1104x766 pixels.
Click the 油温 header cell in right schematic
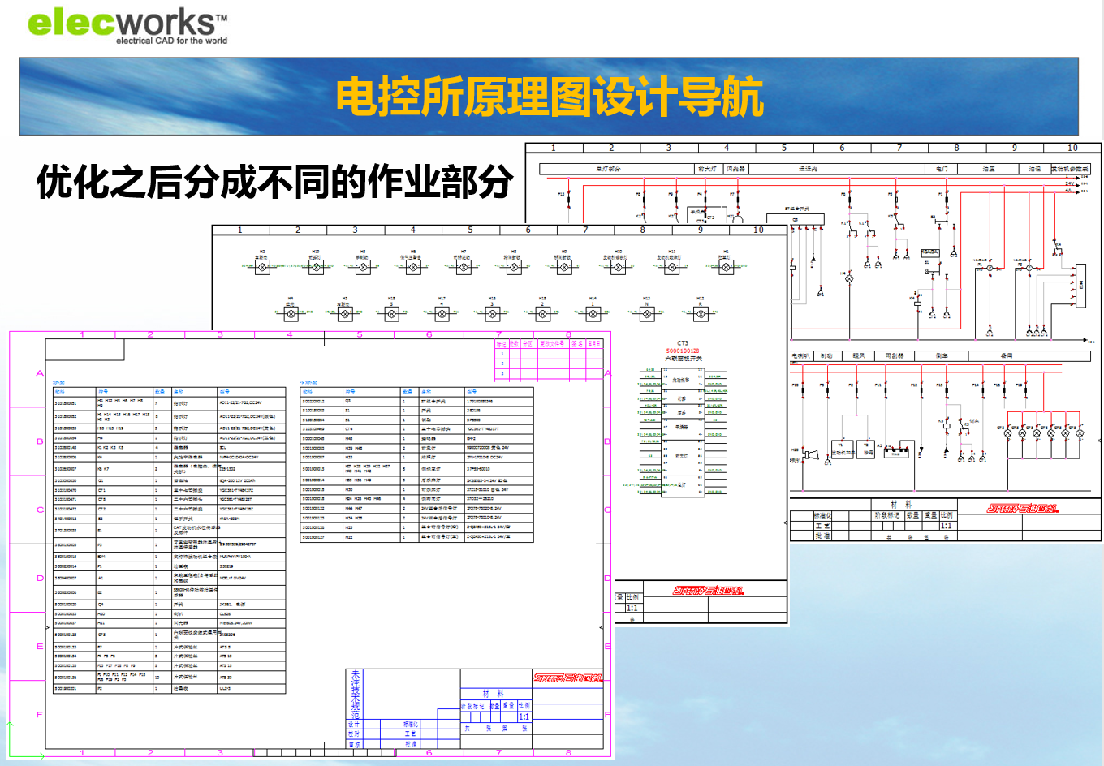tap(1035, 169)
